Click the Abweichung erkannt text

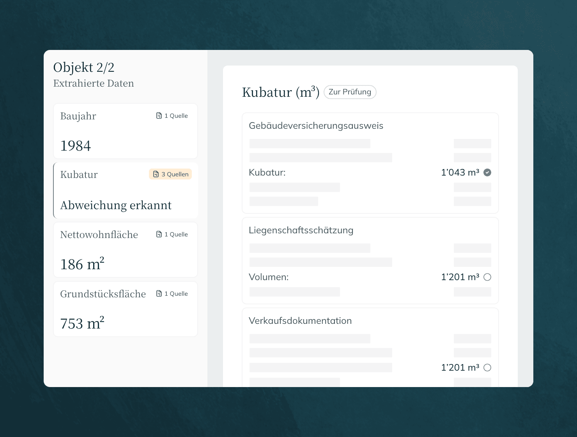coord(116,205)
